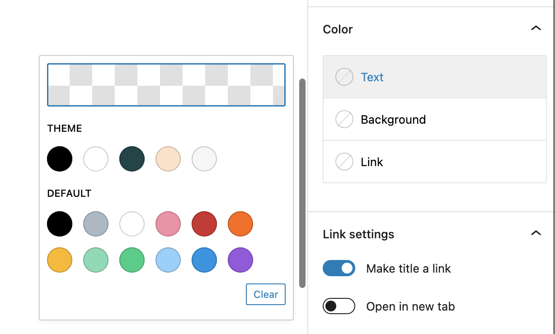The height and width of the screenshot is (334, 555).
Task: Select the red default color swatch
Action: click(204, 224)
